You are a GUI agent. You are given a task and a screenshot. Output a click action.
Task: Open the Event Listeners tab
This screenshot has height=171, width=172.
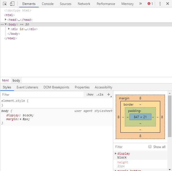tap(27, 87)
